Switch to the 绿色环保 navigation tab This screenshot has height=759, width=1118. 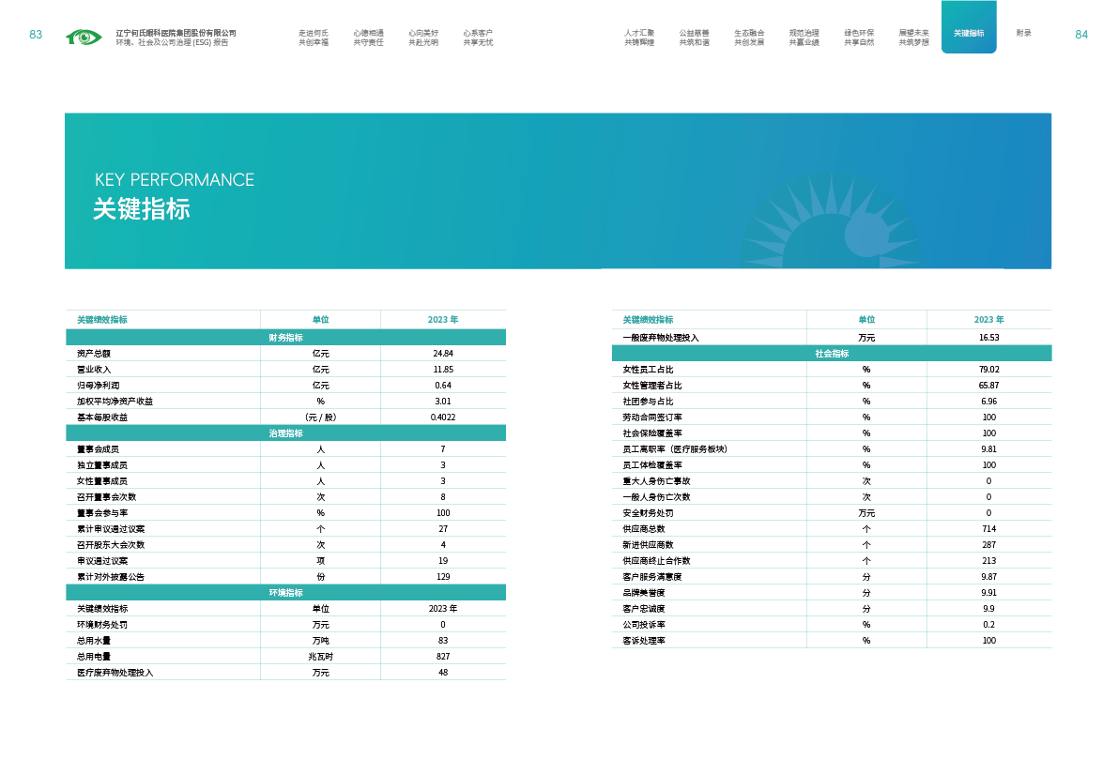tap(858, 38)
